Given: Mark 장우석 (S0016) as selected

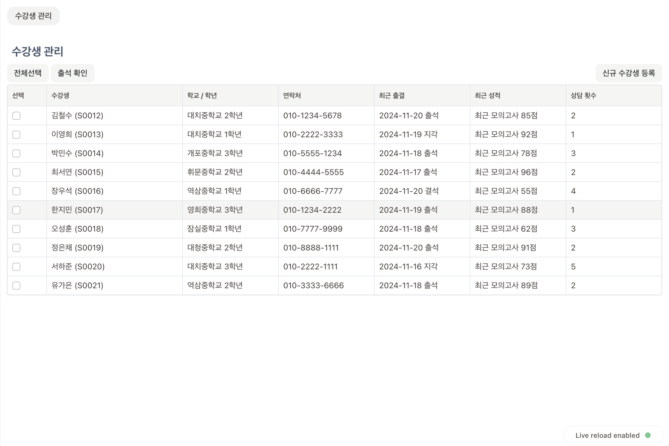Looking at the screenshot, I should coord(16,191).
